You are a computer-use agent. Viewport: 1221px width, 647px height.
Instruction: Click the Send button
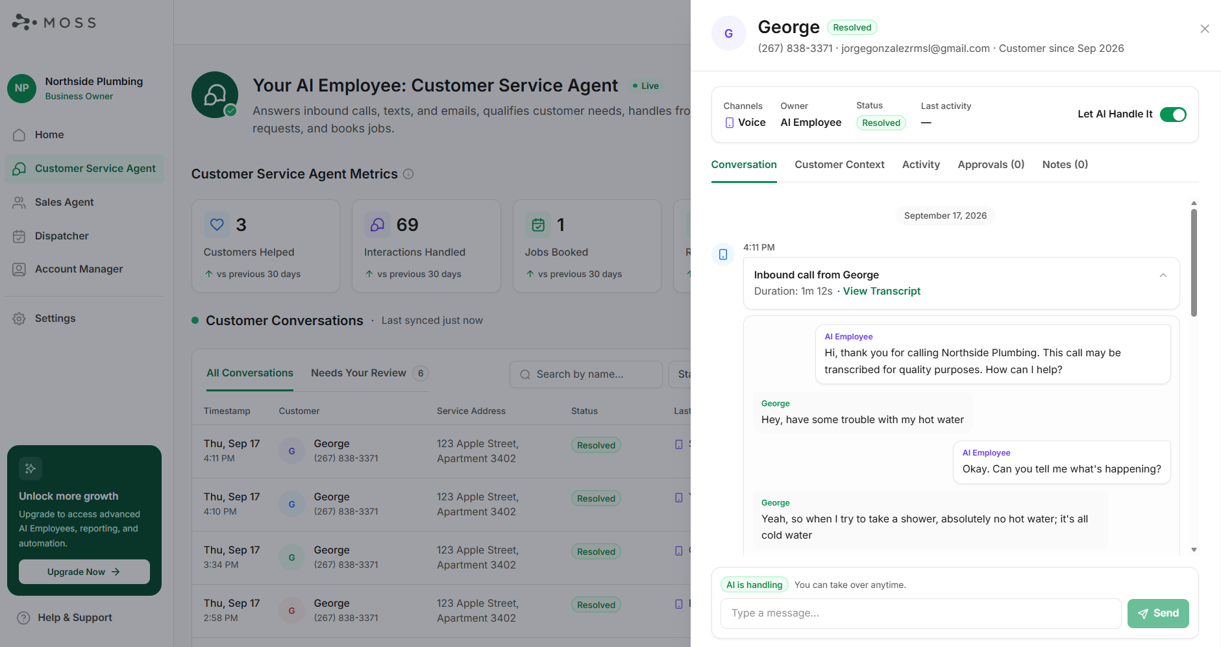(1158, 613)
